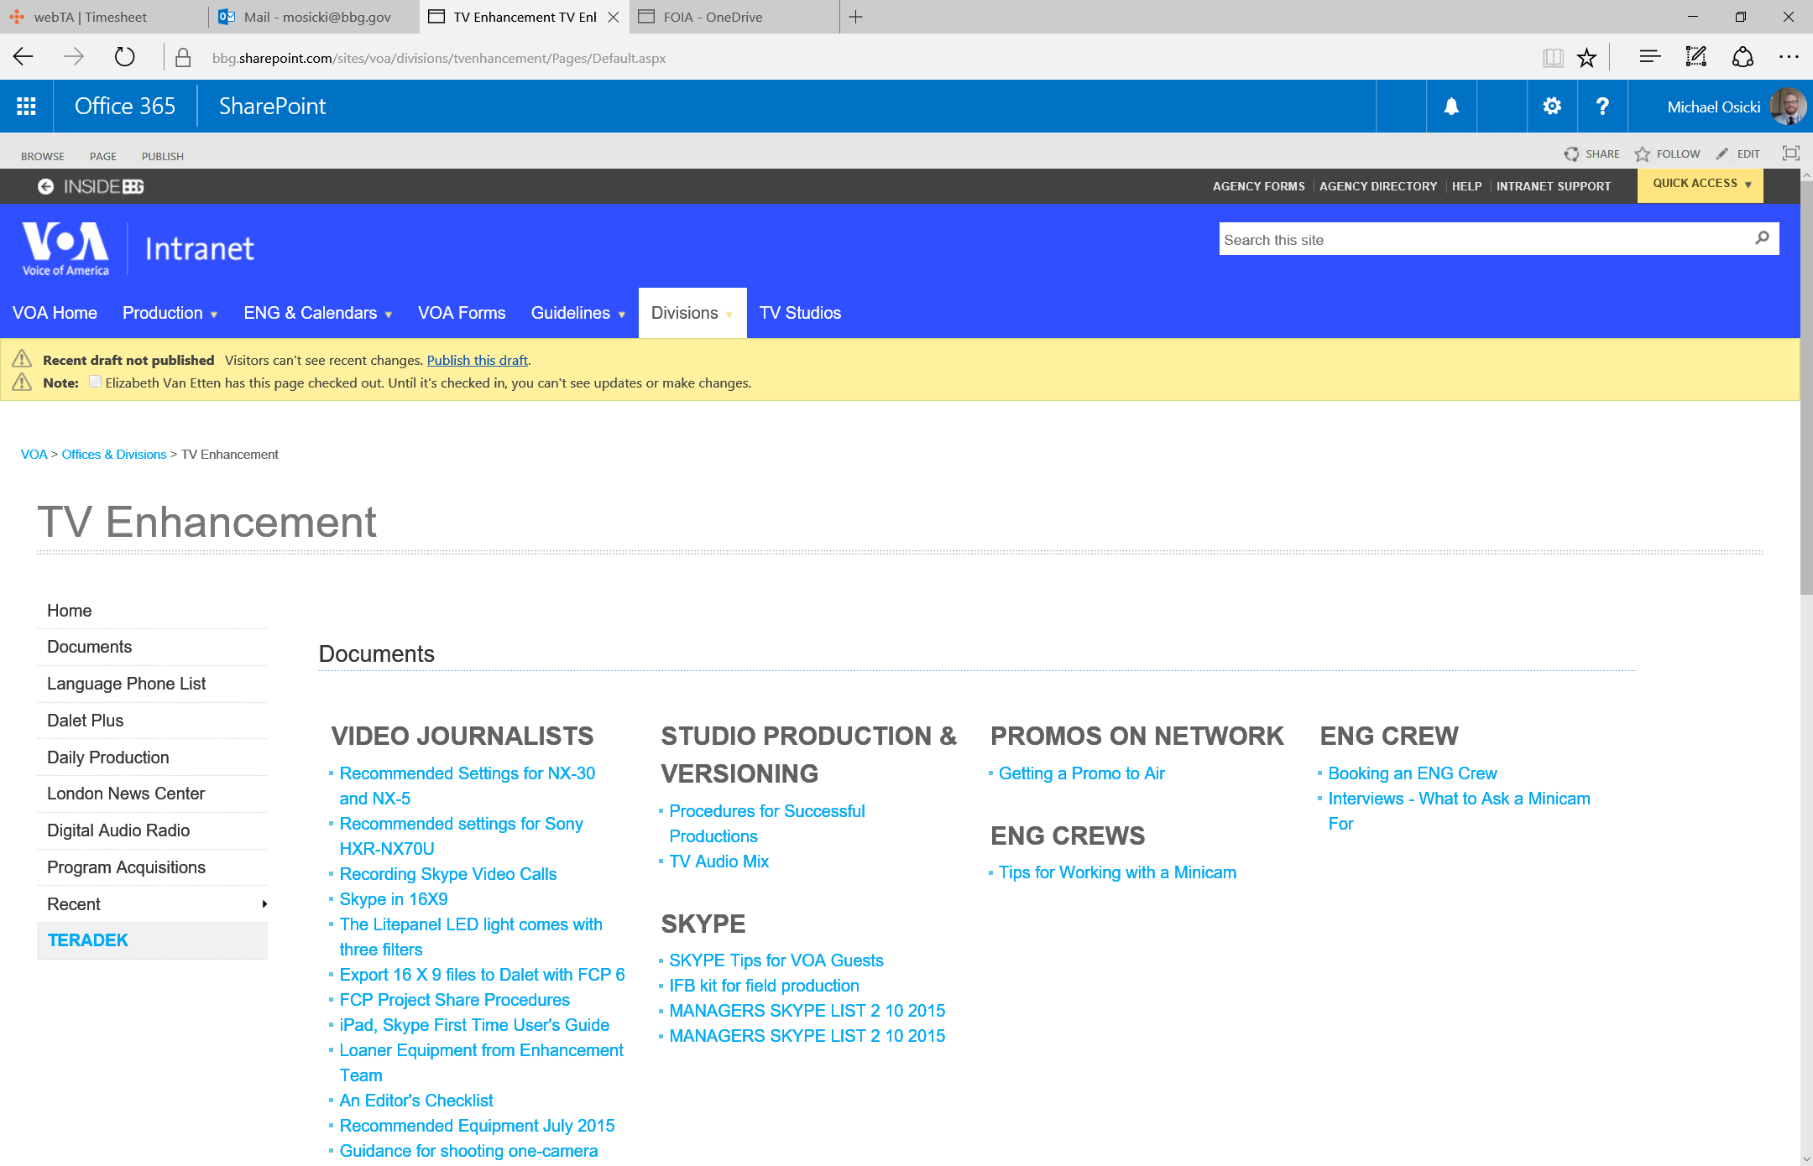Click the Follow star icon
Image resolution: width=1813 pixels, height=1166 pixels.
(x=1643, y=154)
